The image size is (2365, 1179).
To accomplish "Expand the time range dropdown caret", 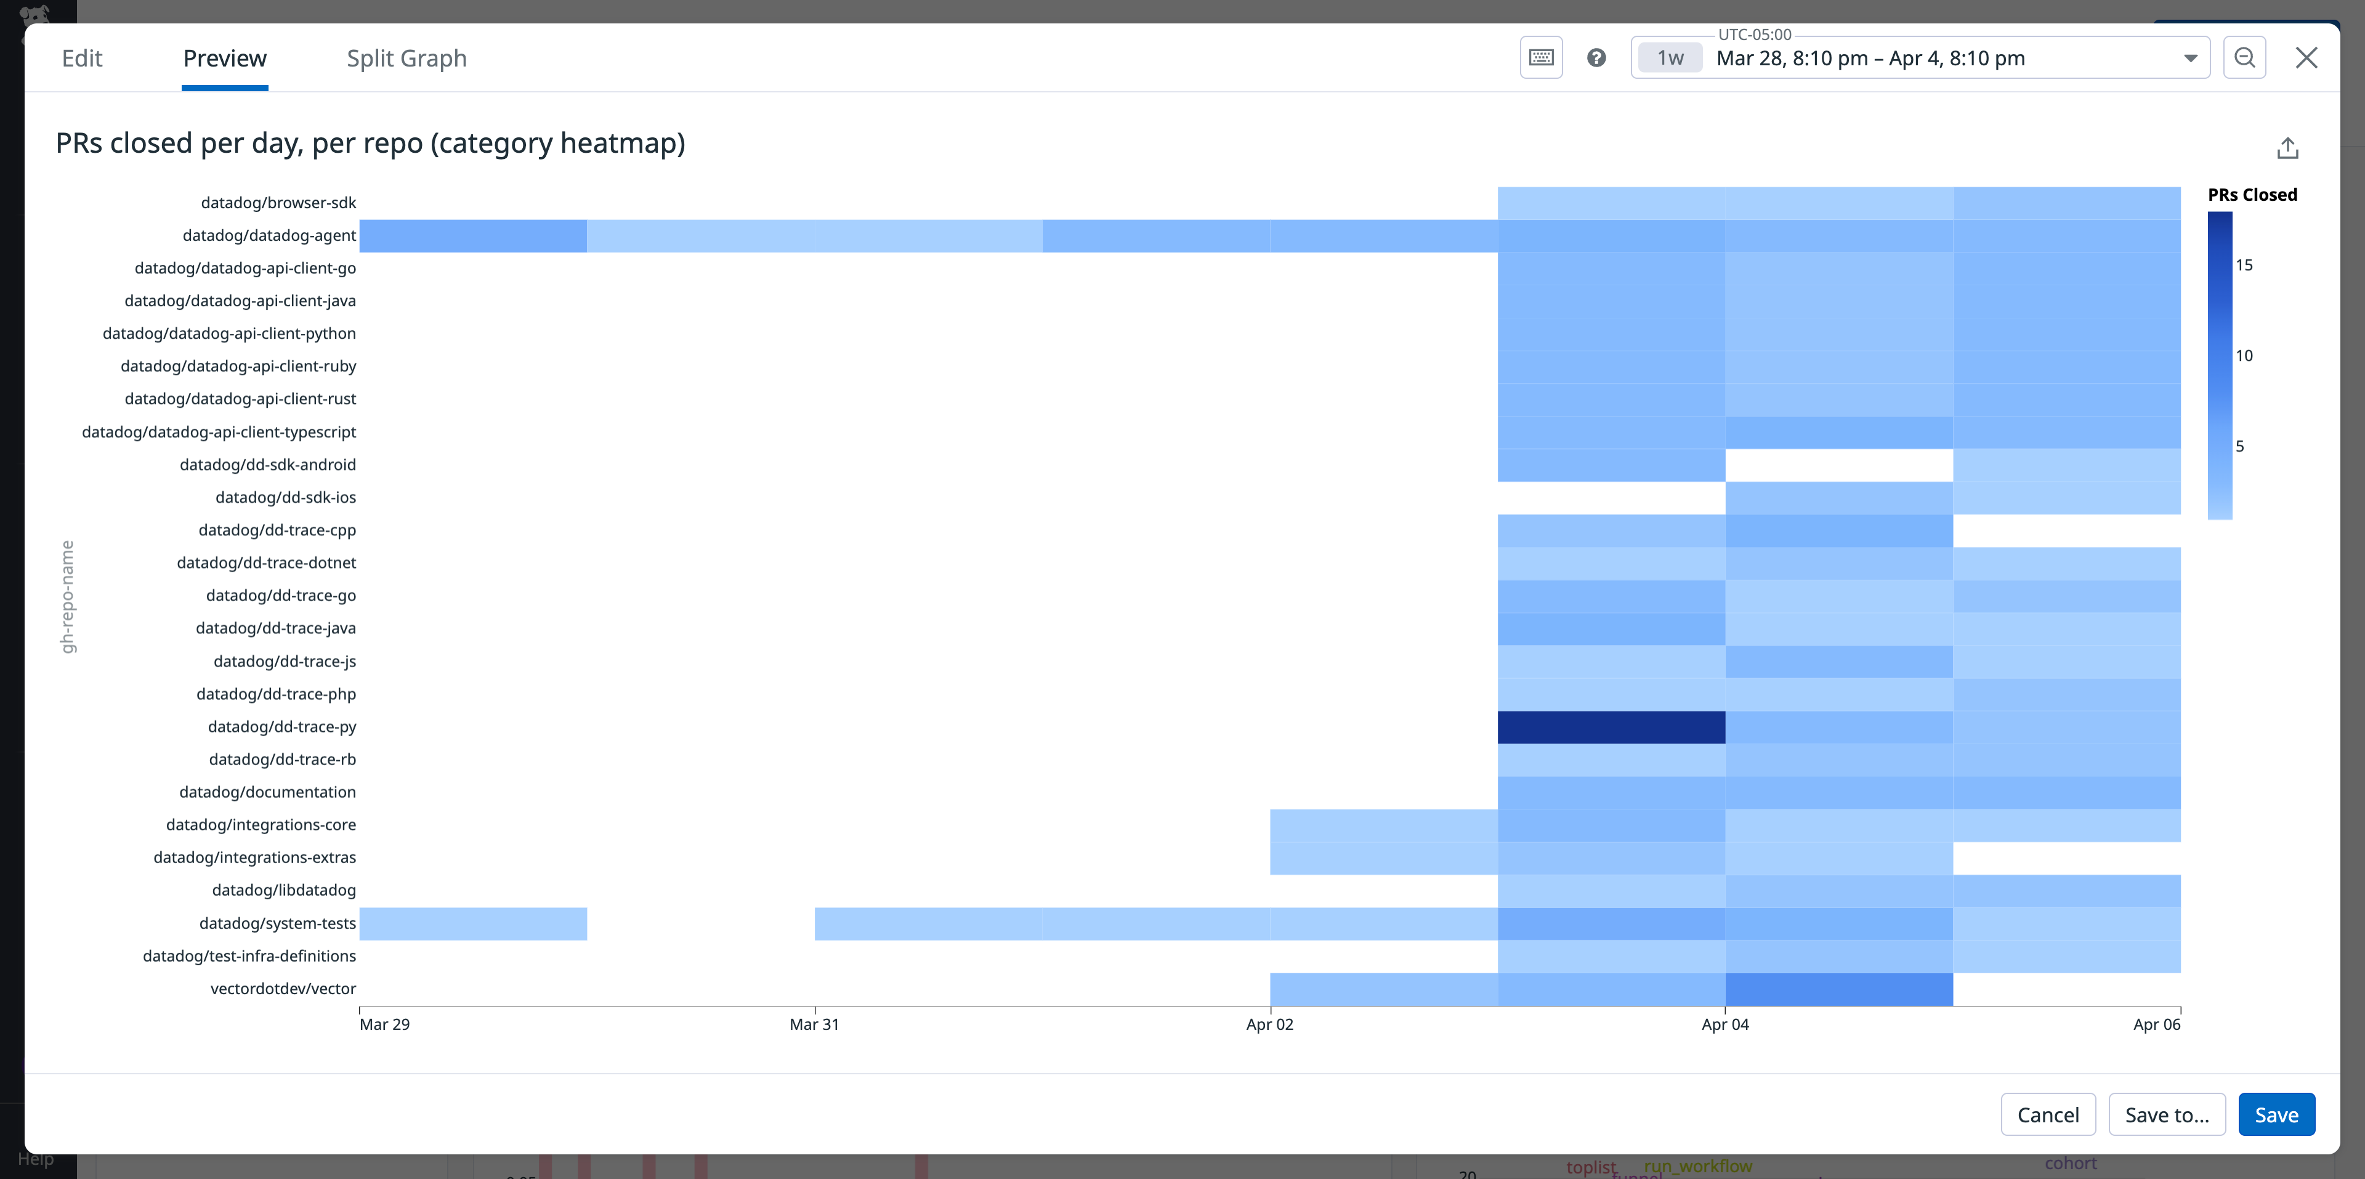I will point(2191,57).
